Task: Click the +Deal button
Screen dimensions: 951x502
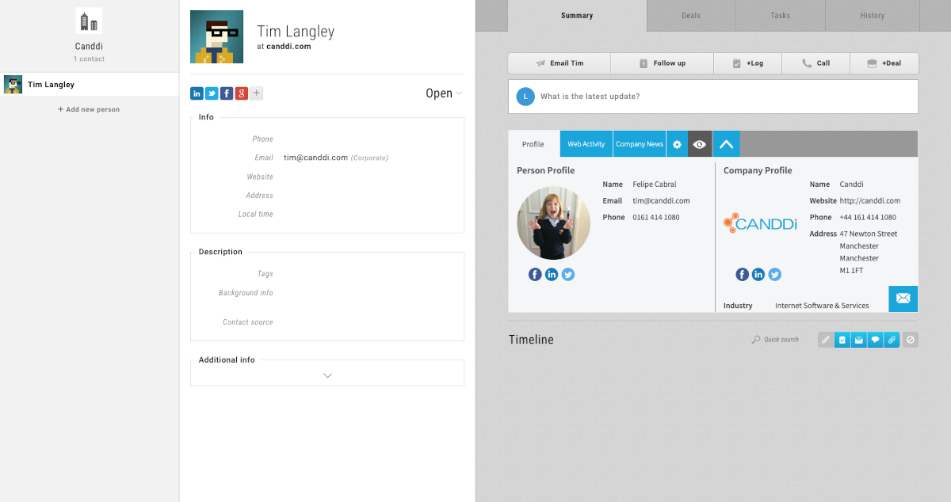Action: 884,63
